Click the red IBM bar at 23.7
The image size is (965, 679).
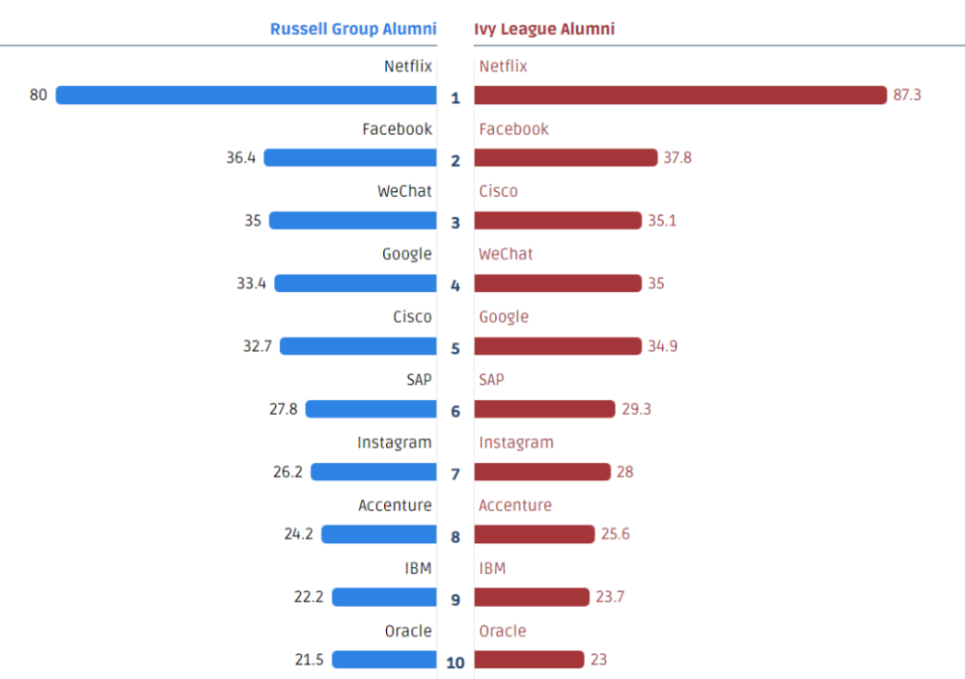coord(532,597)
